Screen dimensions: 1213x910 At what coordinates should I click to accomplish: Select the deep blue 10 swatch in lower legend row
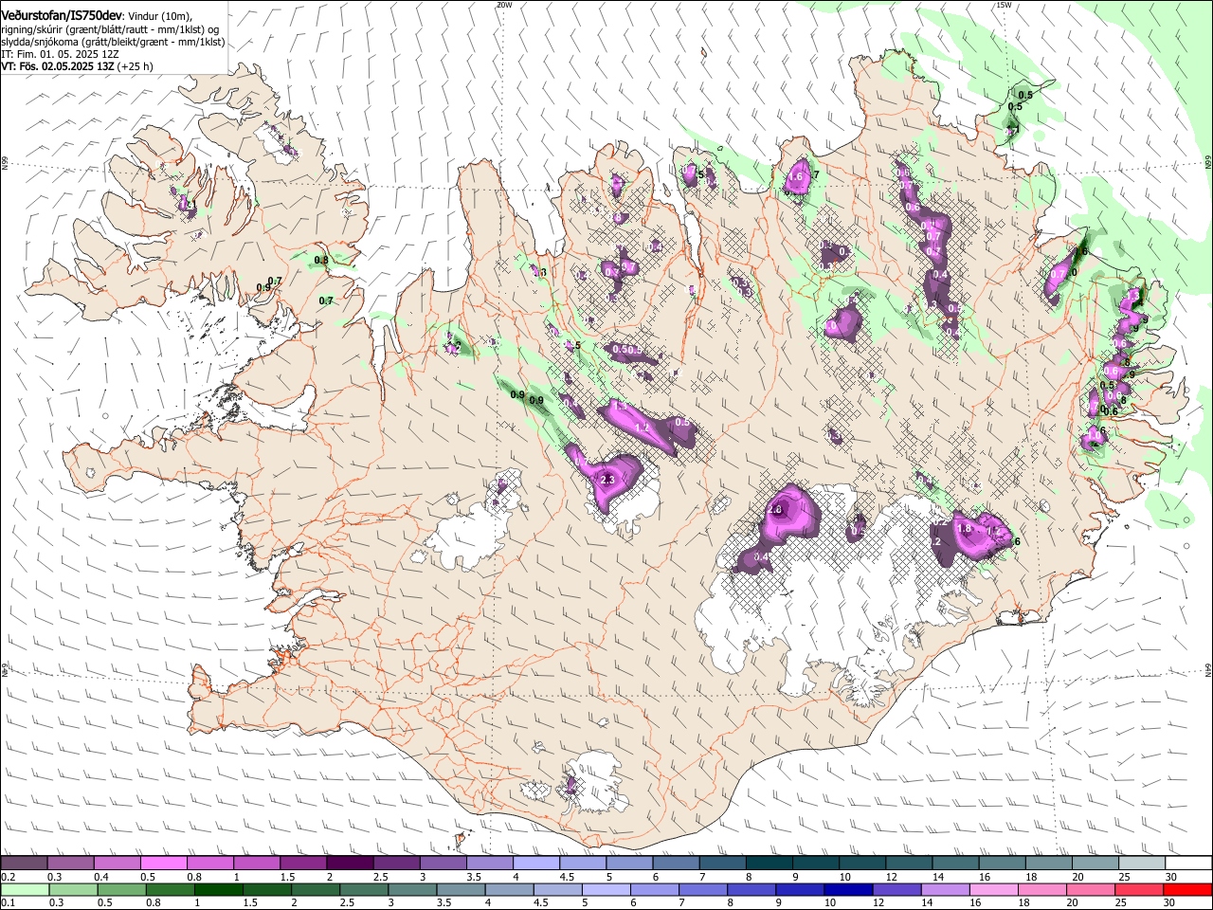(848, 889)
